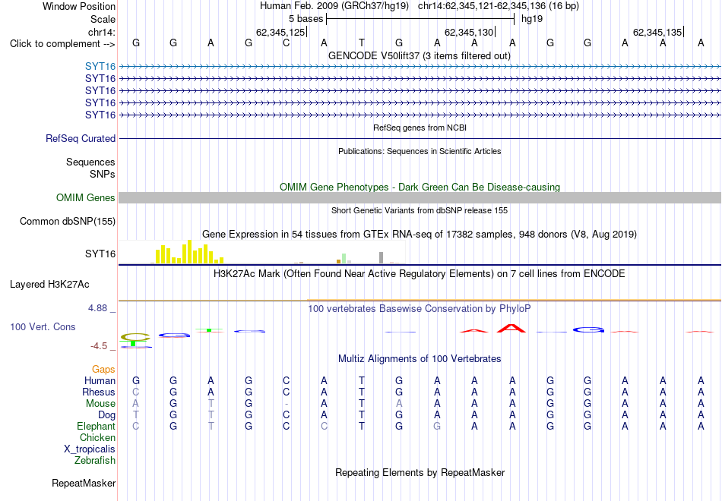Open the RefSeq Curated track label
The width and height of the screenshot is (722, 501).
pyautogui.click(x=80, y=138)
